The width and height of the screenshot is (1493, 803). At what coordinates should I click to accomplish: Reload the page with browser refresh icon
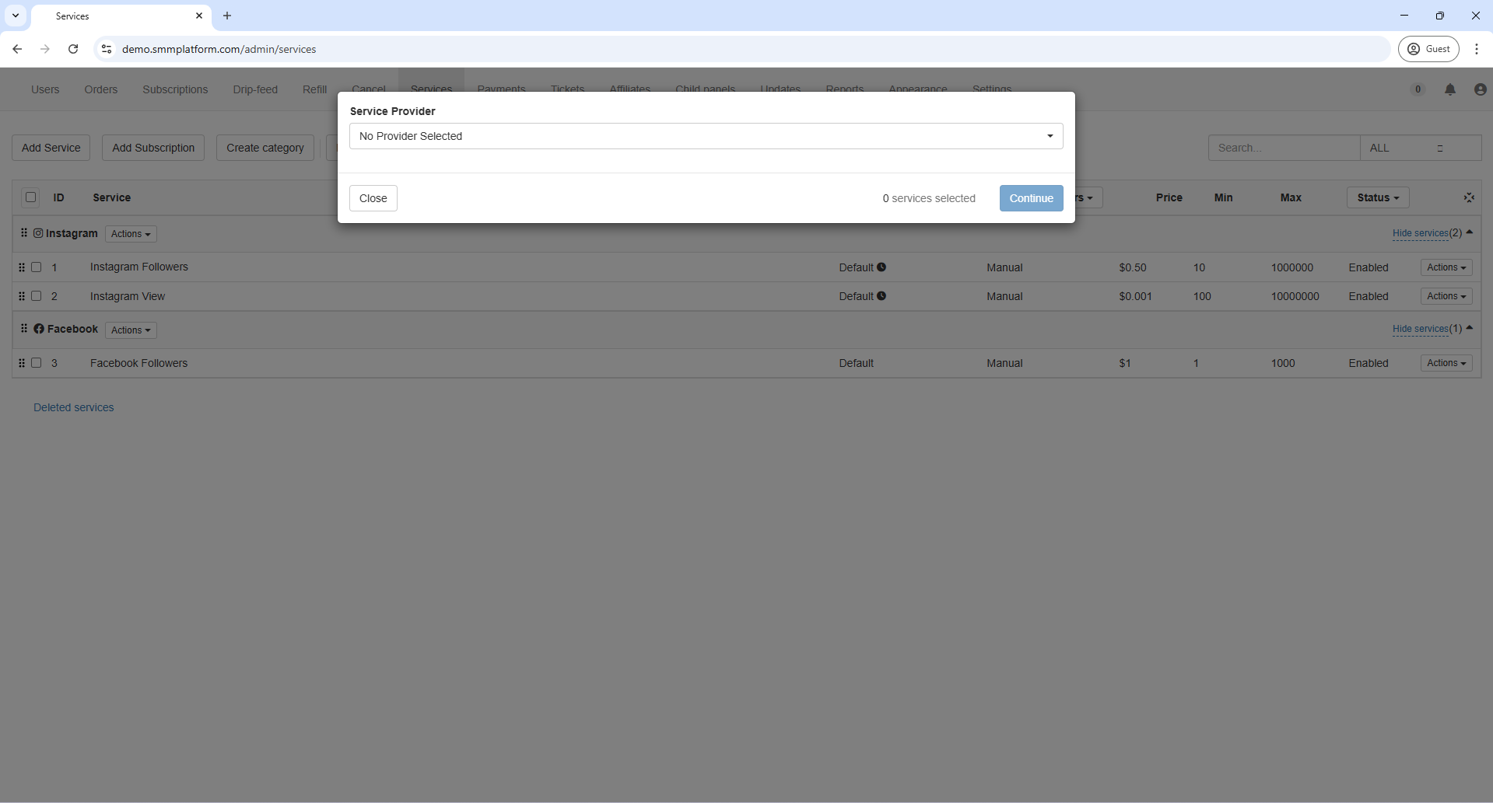coord(73,49)
